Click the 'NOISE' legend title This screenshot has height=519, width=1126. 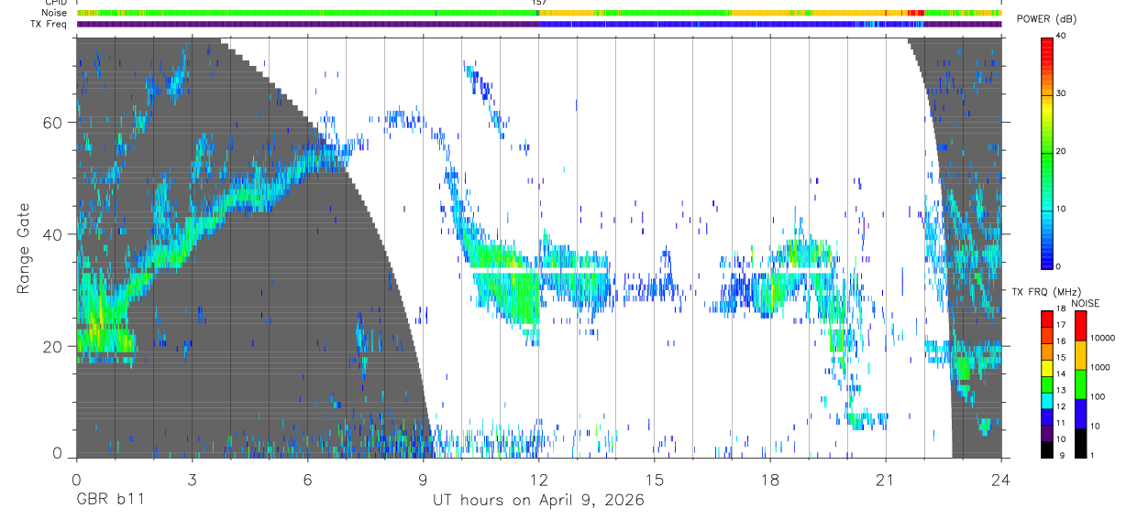point(1086,303)
